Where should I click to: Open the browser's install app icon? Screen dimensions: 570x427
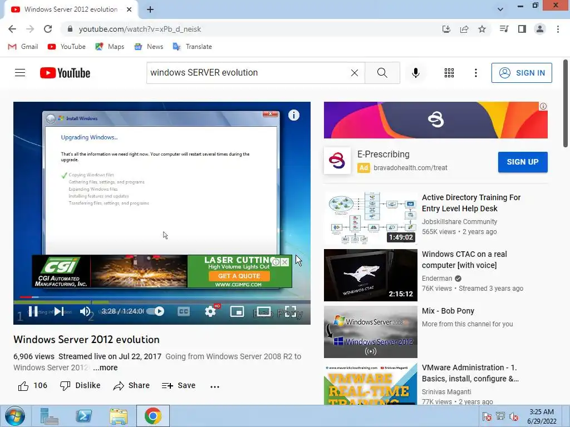[x=446, y=29]
